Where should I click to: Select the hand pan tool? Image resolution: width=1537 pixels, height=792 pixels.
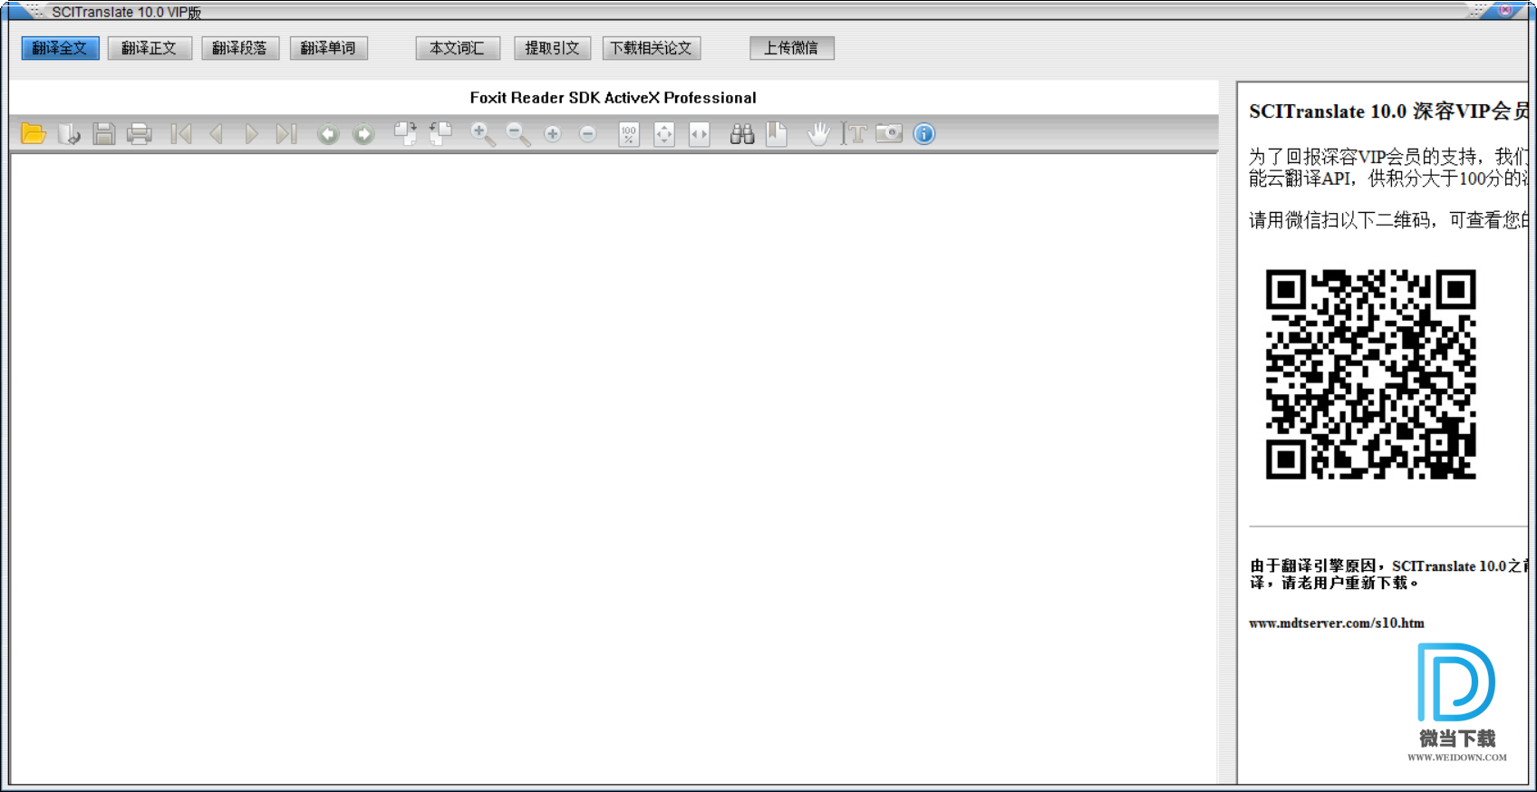818,134
